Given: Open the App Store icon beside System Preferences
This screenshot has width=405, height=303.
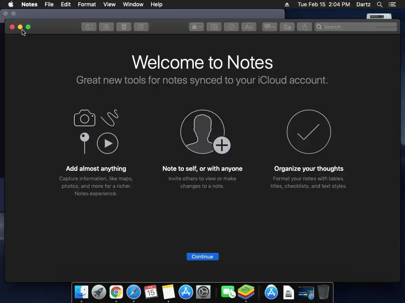Looking at the screenshot, I should 186,292.
